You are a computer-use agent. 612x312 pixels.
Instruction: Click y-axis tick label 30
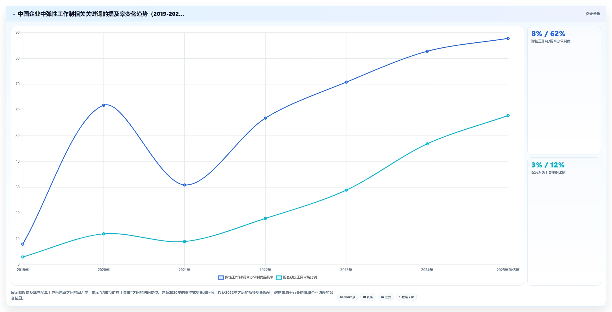[x=18, y=187]
